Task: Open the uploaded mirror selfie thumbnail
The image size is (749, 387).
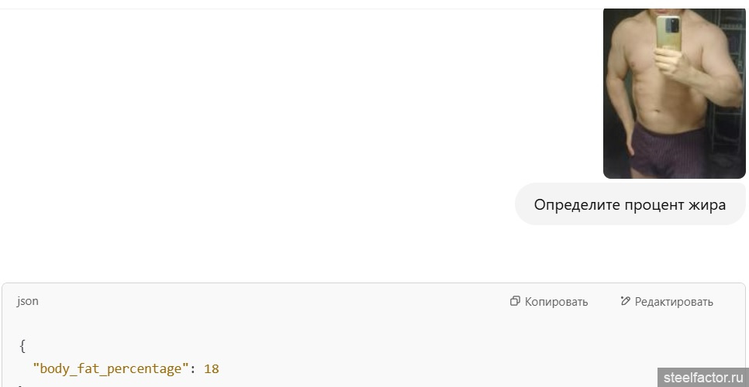Action: pyautogui.click(x=673, y=93)
